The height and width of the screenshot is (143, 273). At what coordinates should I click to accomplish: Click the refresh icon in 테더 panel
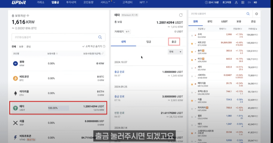click(x=181, y=15)
